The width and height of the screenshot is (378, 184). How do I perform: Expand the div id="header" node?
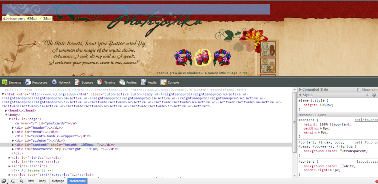tap(13, 128)
